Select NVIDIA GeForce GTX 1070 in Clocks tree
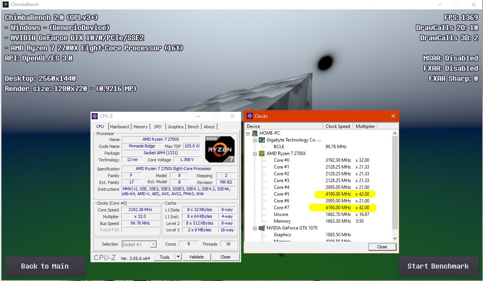The image size is (483, 281). (292, 228)
